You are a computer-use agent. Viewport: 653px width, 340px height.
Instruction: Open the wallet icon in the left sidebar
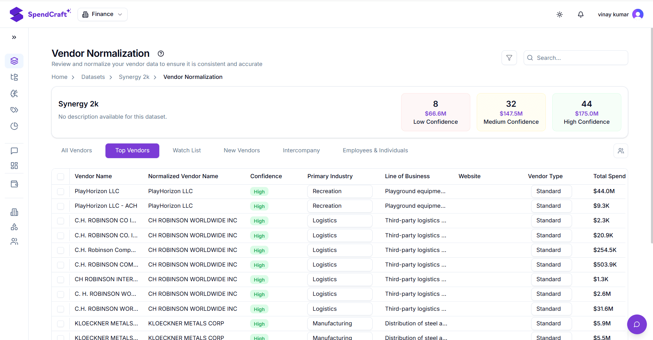pyautogui.click(x=14, y=184)
